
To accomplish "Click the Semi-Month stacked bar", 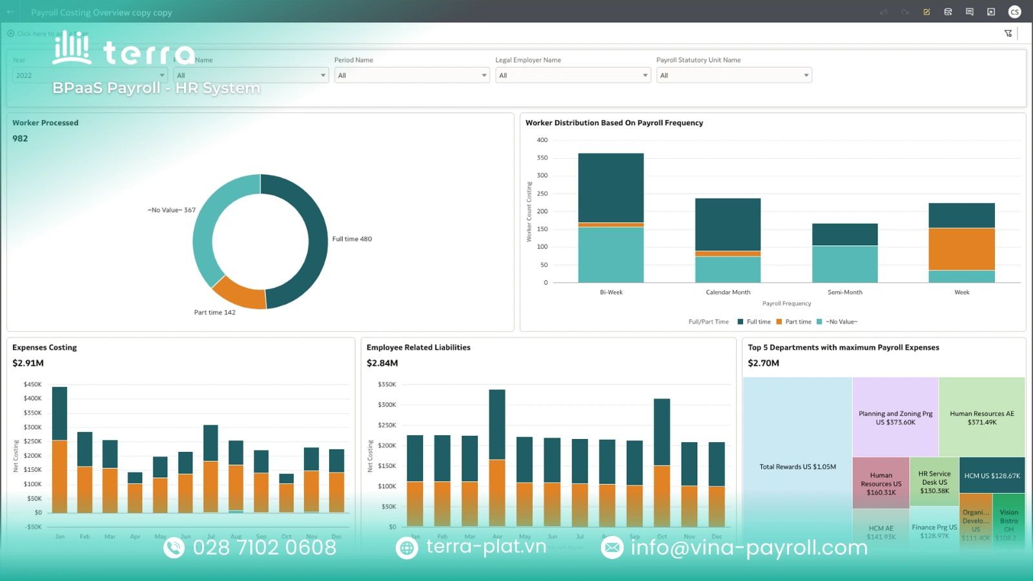I will [844, 253].
